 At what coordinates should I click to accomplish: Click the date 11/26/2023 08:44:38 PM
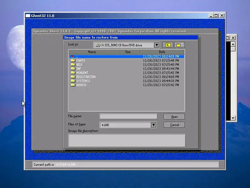point(161,81)
